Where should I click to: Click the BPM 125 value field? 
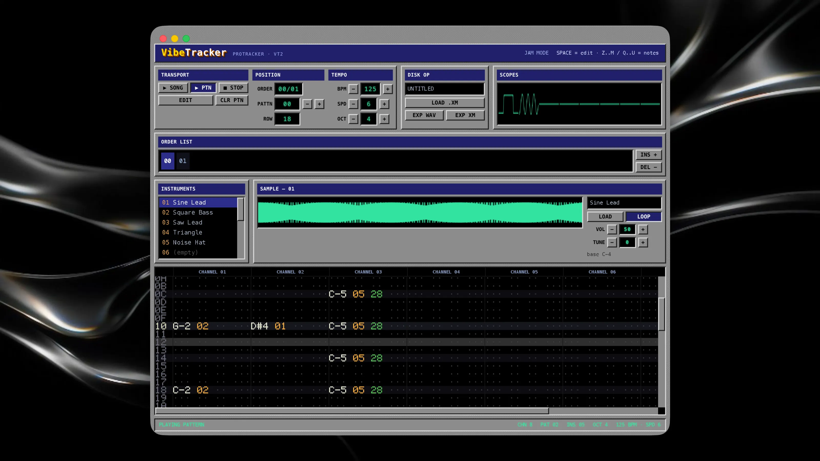point(370,89)
